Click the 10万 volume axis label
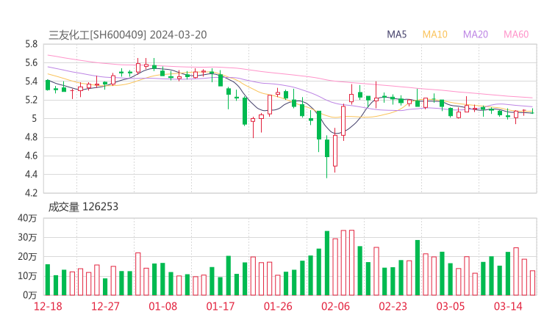 pos(27,276)
